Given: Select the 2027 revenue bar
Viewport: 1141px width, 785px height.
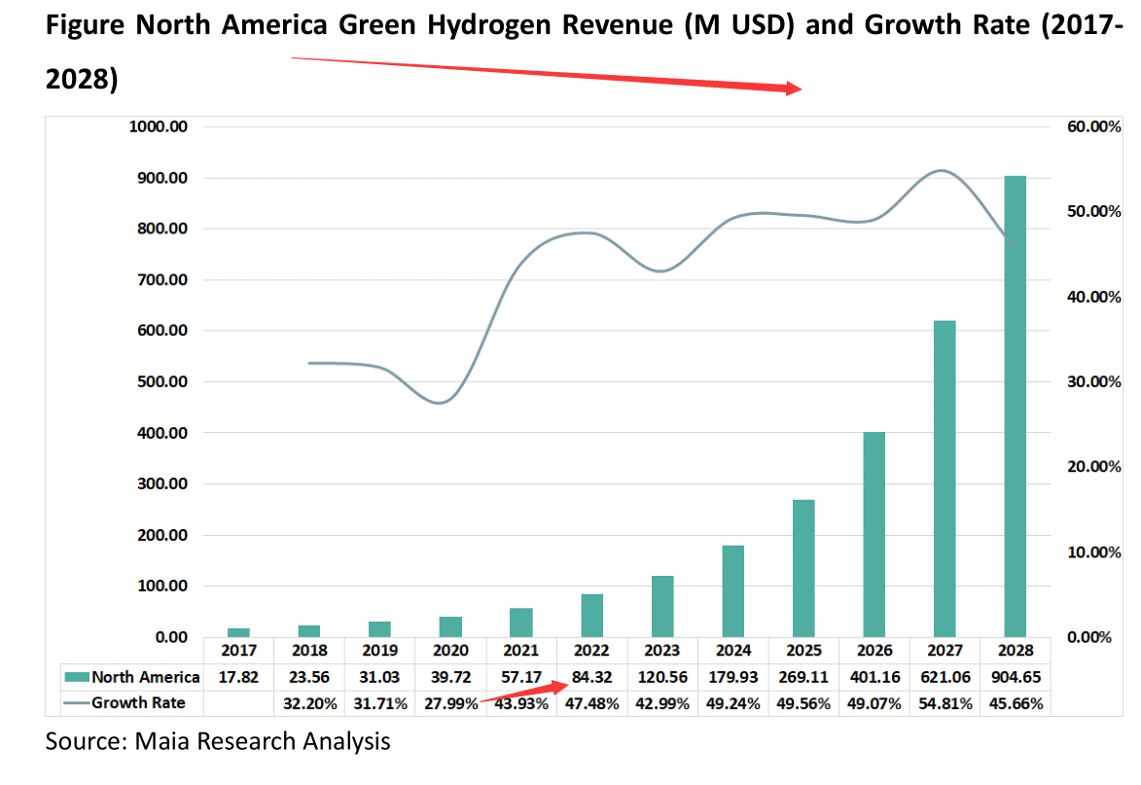Looking at the screenshot, I should [x=945, y=478].
